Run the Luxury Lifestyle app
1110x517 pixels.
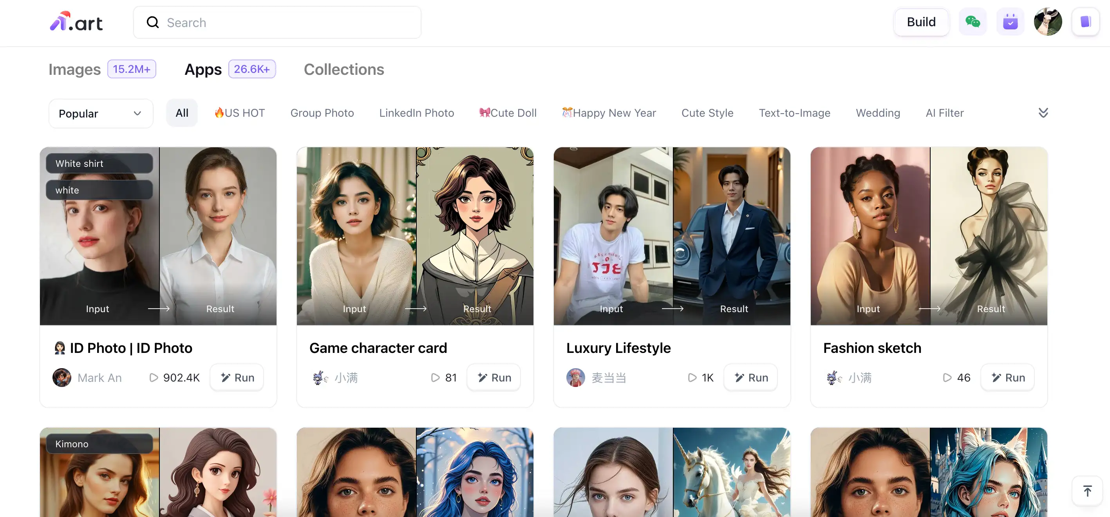[x=750, y=378]
